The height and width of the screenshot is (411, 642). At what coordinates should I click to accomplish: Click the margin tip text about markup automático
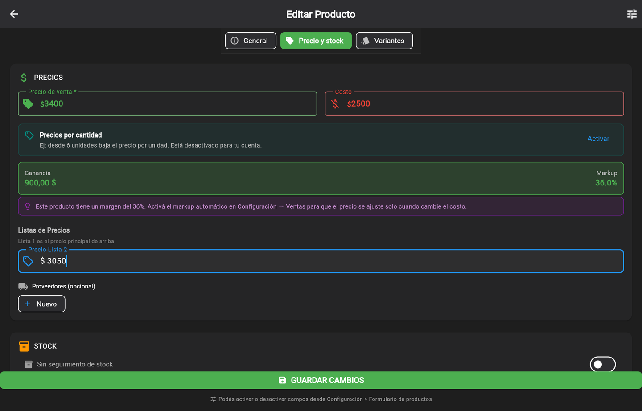click(251, 206)
